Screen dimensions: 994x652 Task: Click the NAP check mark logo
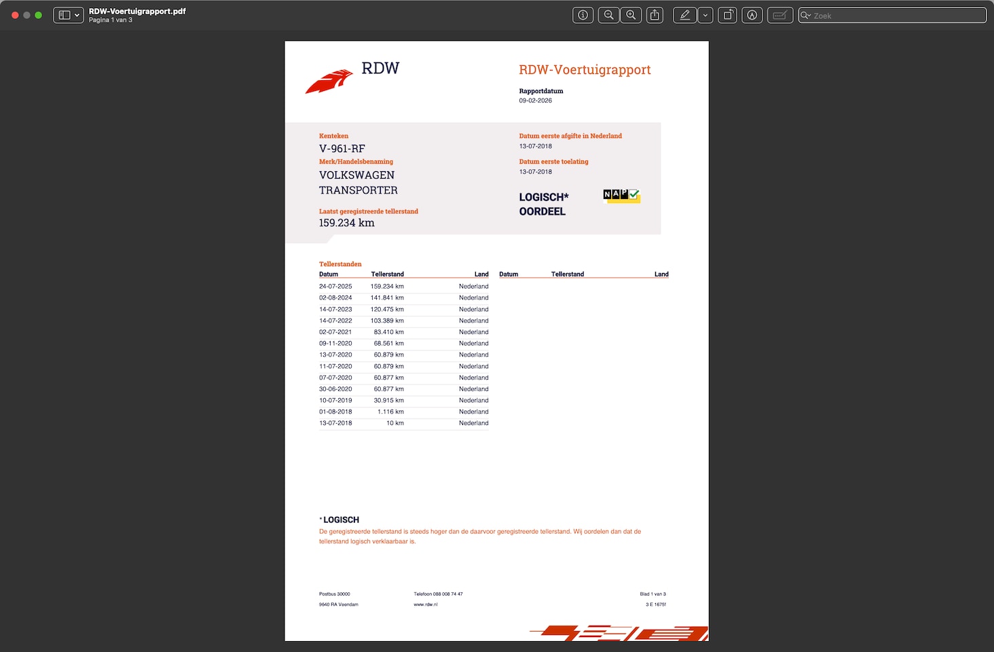(621, 196)
